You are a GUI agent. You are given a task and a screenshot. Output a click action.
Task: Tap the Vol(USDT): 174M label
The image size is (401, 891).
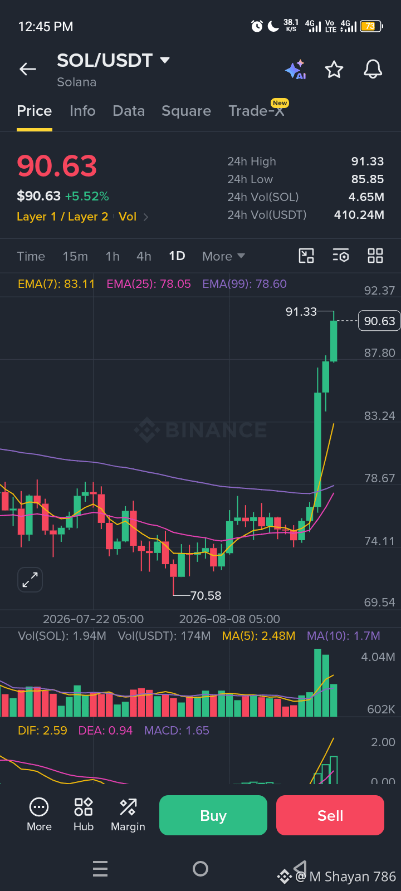pyautogui.click(x=164, y=636)
